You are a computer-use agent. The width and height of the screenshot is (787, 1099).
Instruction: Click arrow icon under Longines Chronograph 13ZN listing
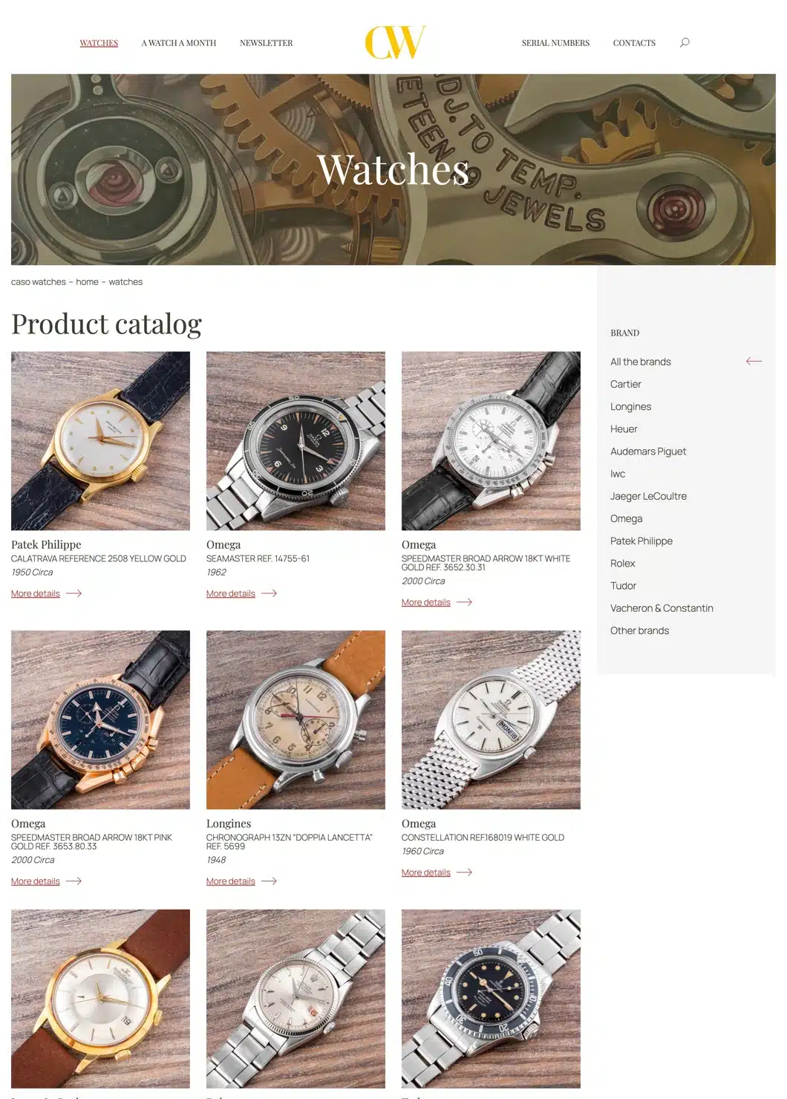click(269, 881)
